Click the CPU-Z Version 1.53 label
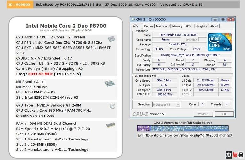Screen dimensions: 245x160 158,114
